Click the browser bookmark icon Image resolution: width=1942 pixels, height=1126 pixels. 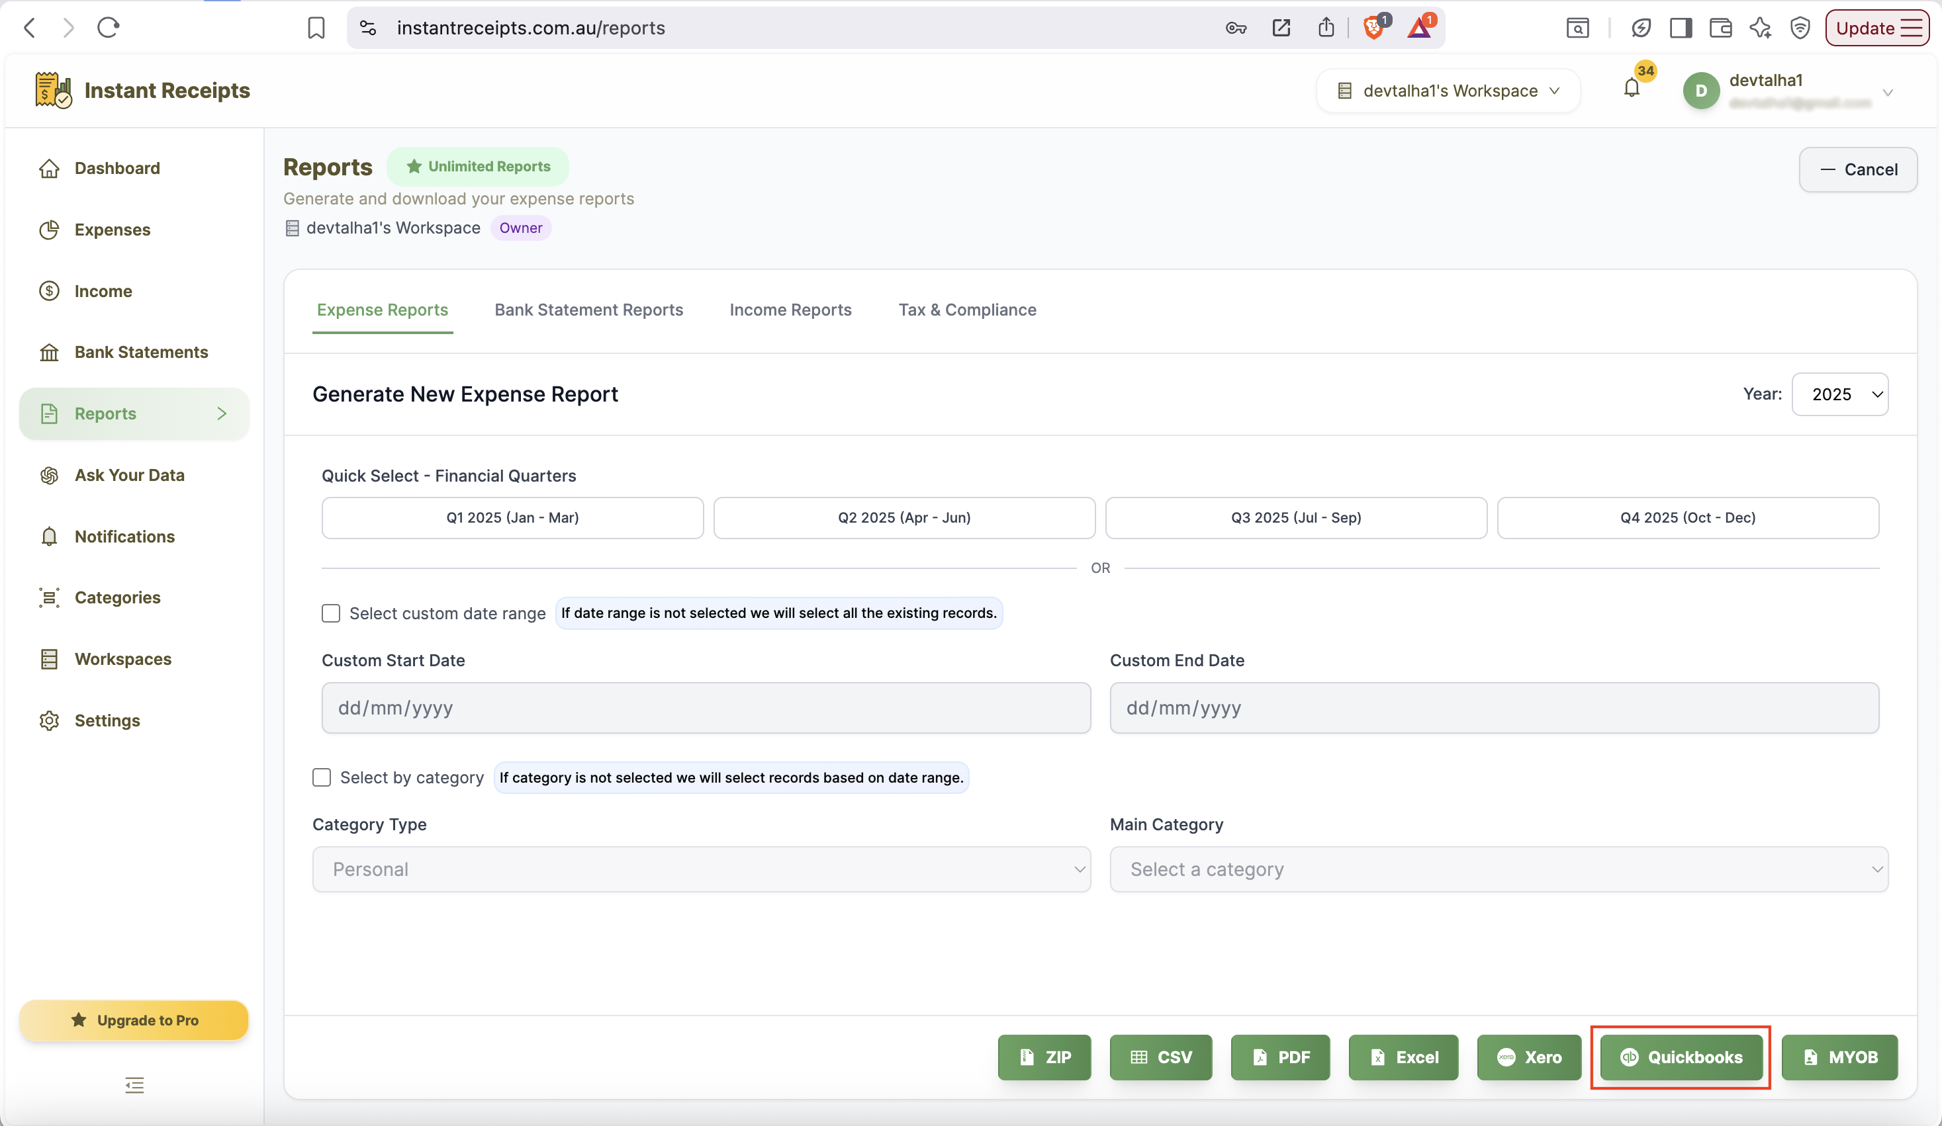click(x=316, y=28)
